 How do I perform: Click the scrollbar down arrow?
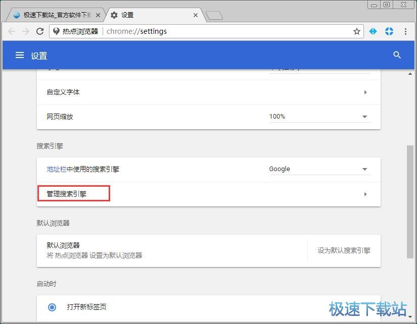410,316
